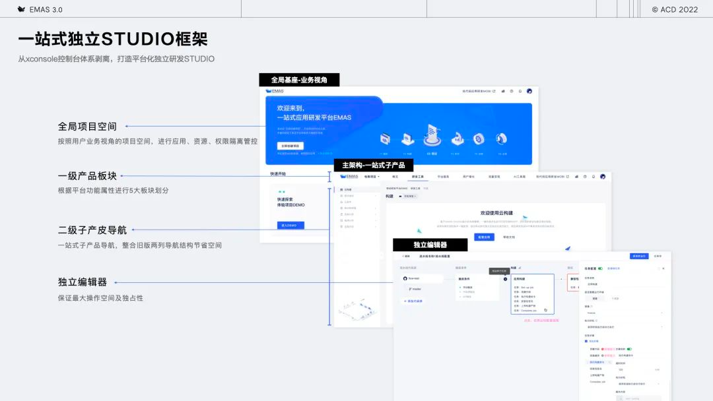Image resolution: width=713 pixels, height=401 pixels.
Task: Click the EMAS logo in the main architecture window
Action: [349, 177]
